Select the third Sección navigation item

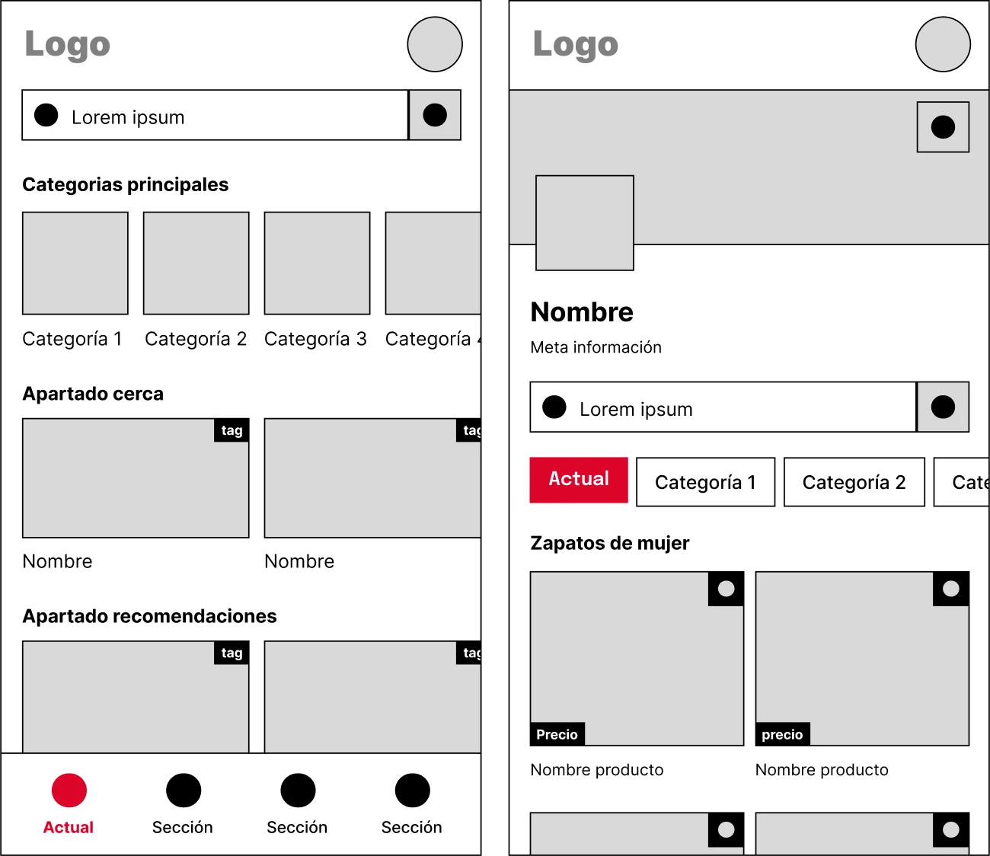click(x=298, y=803)
